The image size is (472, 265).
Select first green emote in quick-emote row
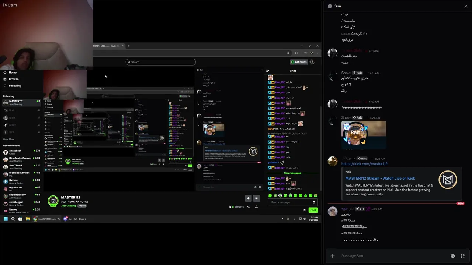pyautogui.click(x=270, y=195)
